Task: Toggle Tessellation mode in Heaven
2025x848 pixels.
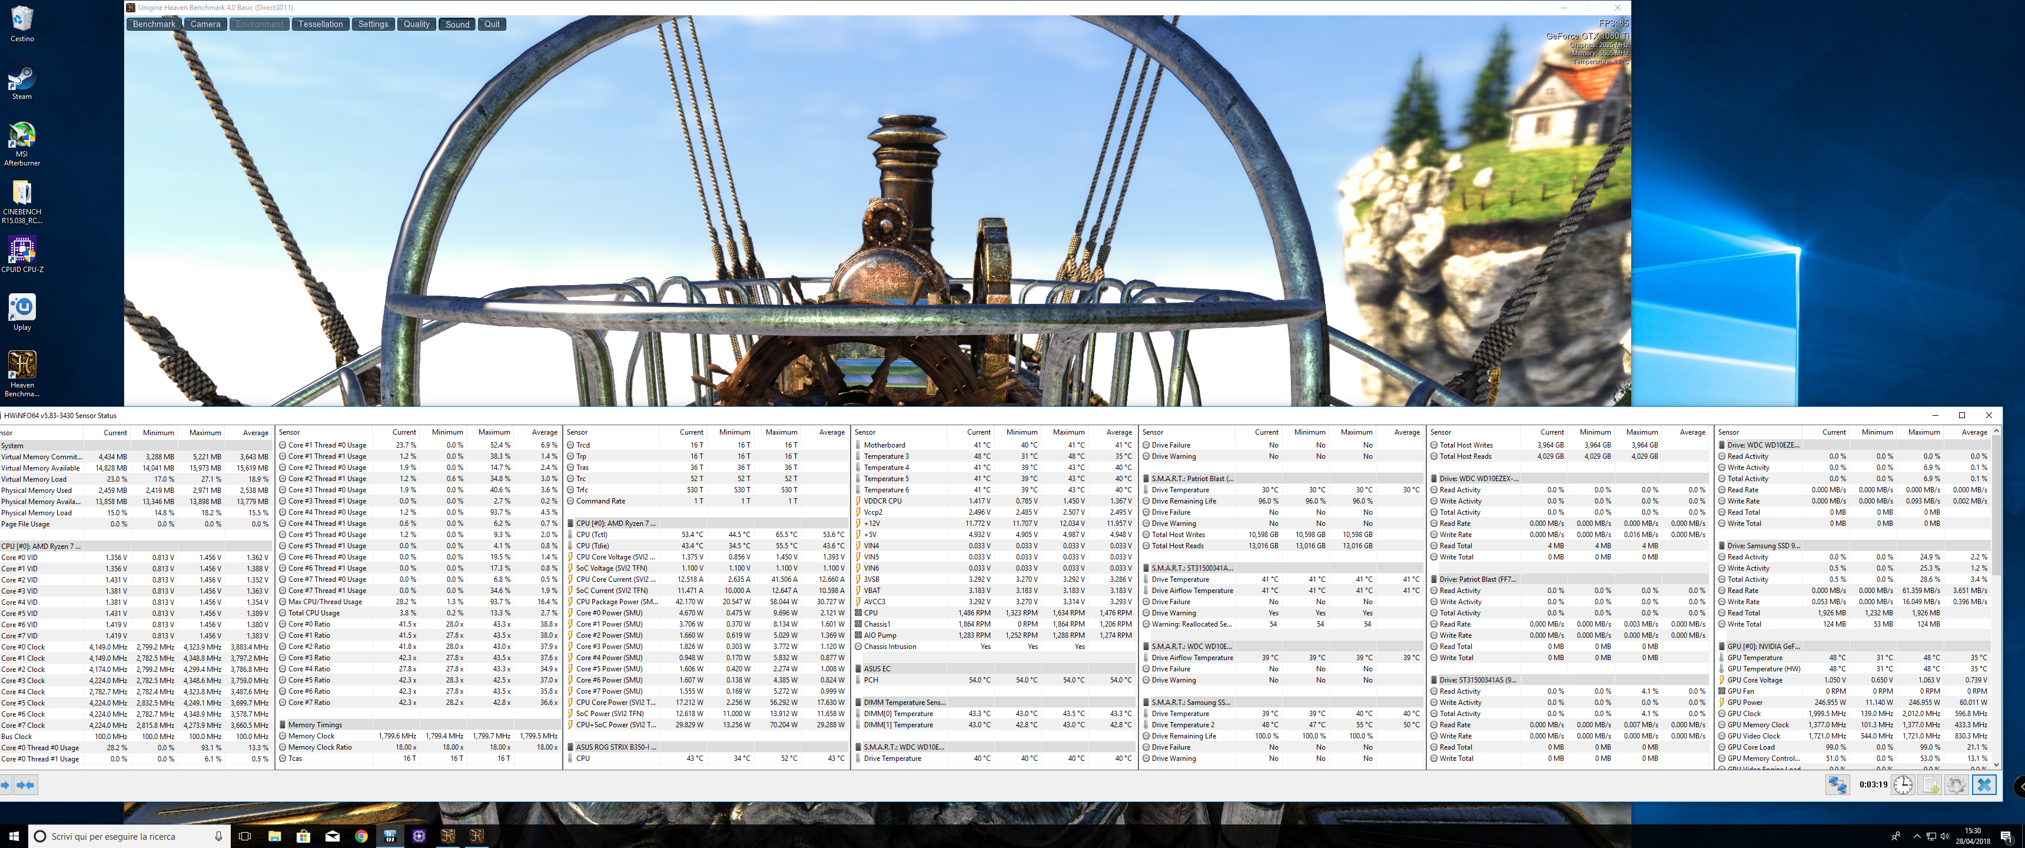Action: tap(320, 24)
